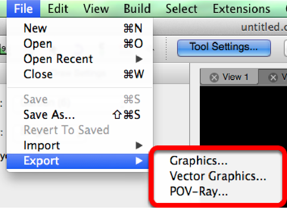
Task: Open the View menu in menu bar
Action: point(96,9)
